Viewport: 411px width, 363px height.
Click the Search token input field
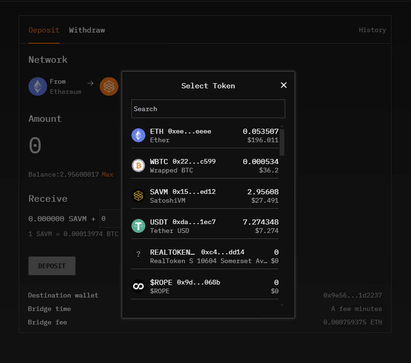pyautogui.click(x=208, y=109)
